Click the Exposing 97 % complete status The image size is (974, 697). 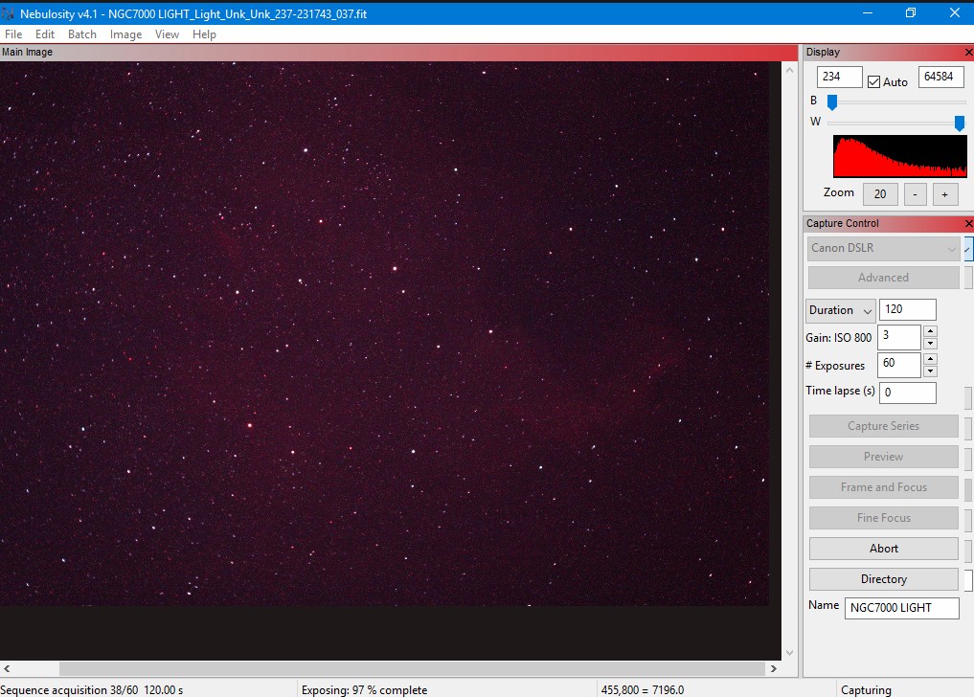click(x=365, y=689)
